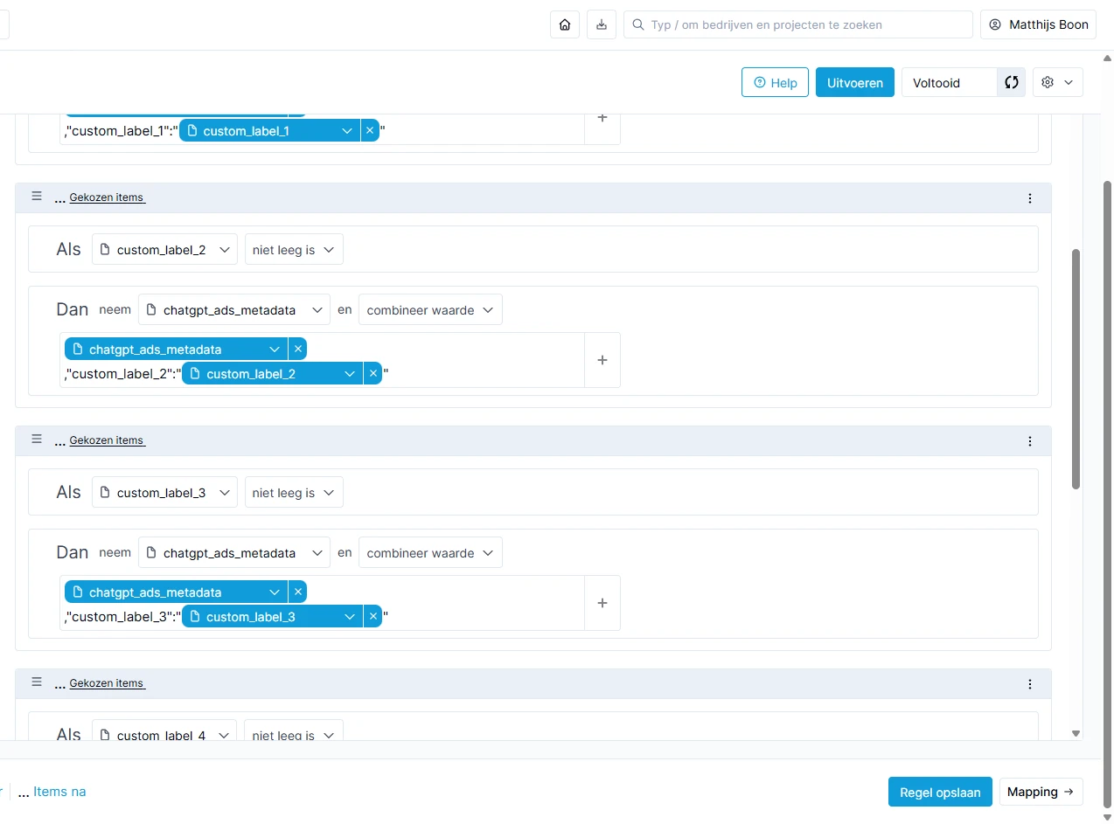The height and width of the screenshot is (824, 1114).
Task: Click the page scrollbar bottom arrow
Action: click(x=1107, y=817)
